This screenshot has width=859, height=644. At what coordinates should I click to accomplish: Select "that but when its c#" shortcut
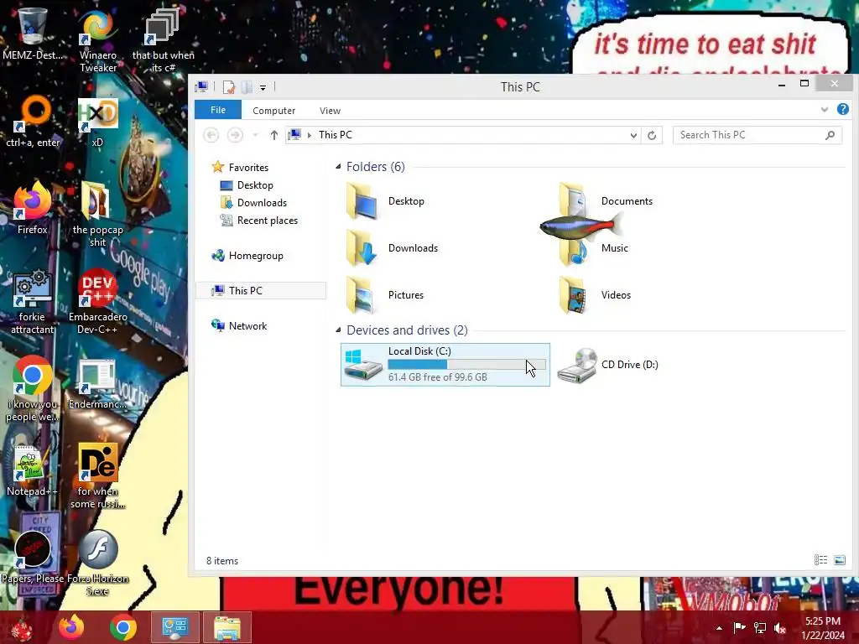(163, 40)
